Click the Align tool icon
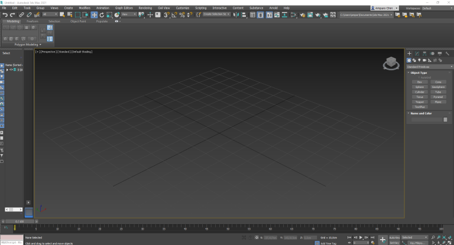This screenshot has height=245, width=454. tap(244, 15)
